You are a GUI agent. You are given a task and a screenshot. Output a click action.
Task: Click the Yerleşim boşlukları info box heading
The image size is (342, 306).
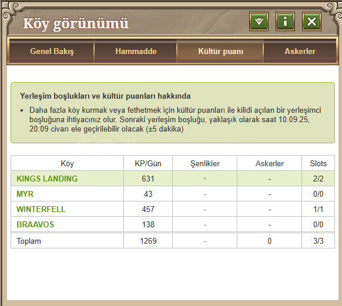coord(105,96)
